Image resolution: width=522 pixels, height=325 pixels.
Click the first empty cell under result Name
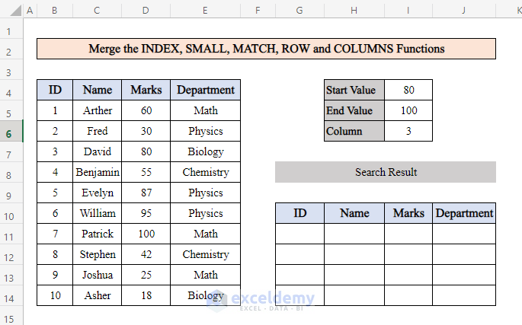tap(354, 234)
